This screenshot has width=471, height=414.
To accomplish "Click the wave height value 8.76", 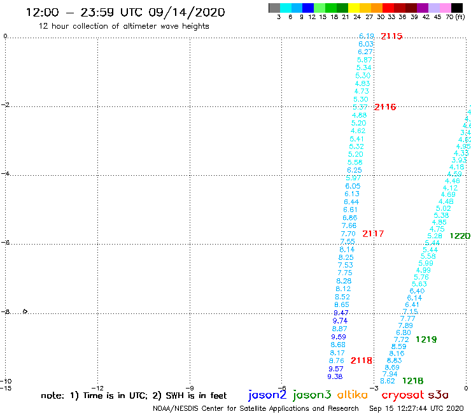I will pyautogui.click(x=337, y=360).
